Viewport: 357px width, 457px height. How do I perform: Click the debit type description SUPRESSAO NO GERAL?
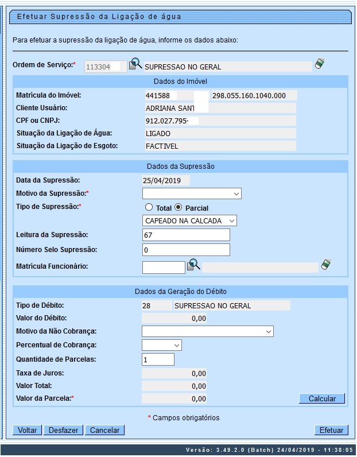pos(232,306)
